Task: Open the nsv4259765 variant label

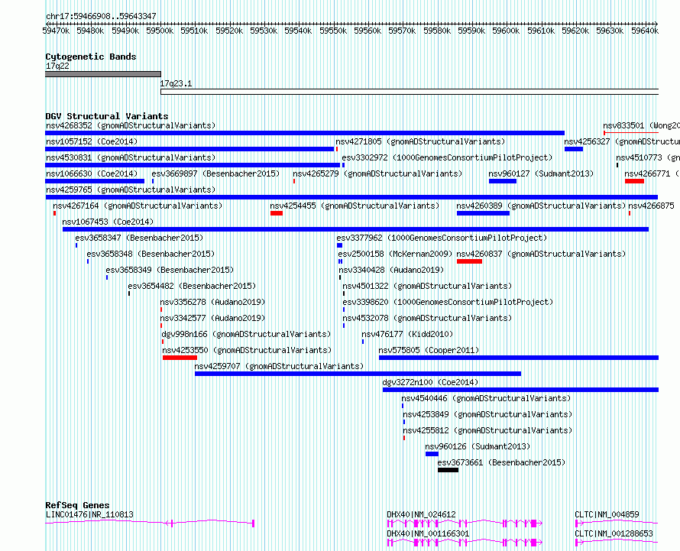Action: (131, 190)
